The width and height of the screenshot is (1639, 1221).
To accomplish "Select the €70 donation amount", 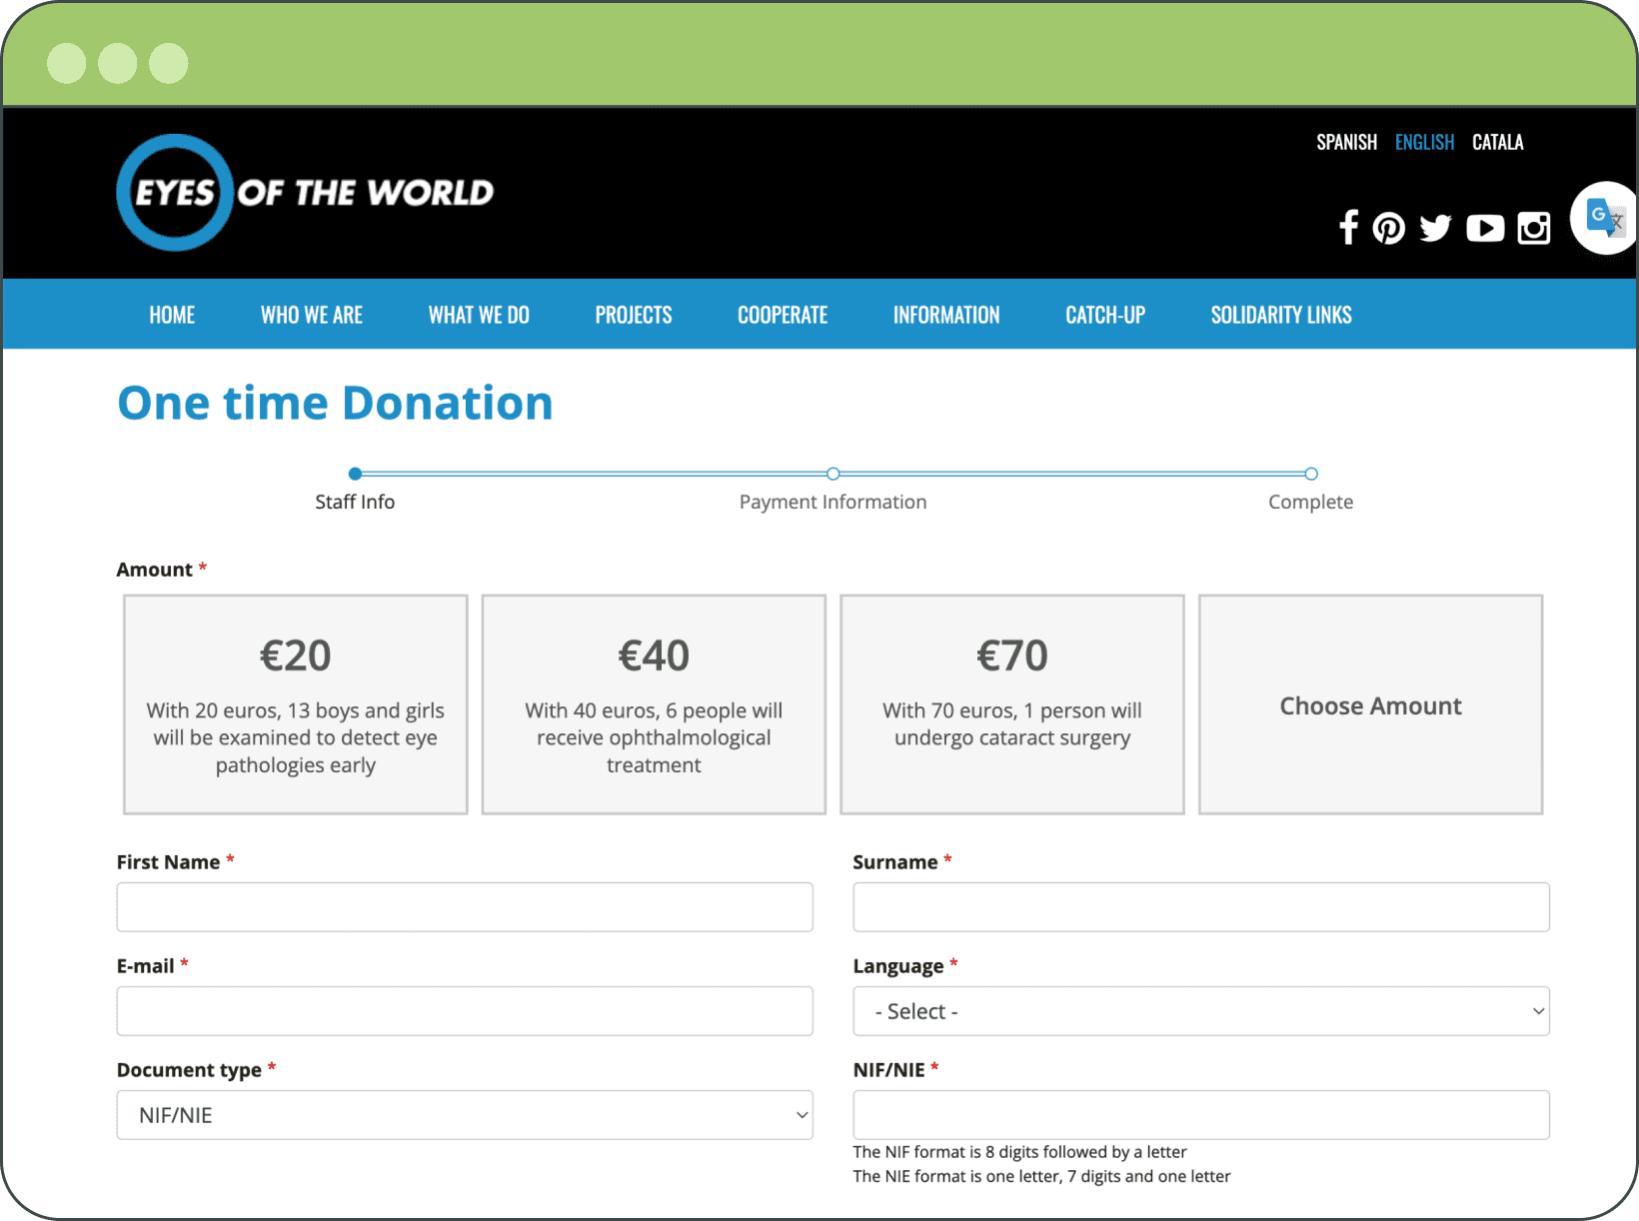I will tap(1011, 704).
